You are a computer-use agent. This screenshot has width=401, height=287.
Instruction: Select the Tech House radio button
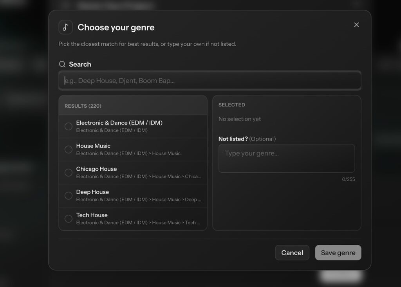coord(69,219)
